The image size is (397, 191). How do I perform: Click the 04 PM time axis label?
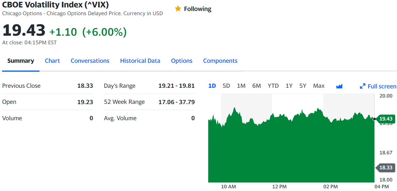coord(381,187)
